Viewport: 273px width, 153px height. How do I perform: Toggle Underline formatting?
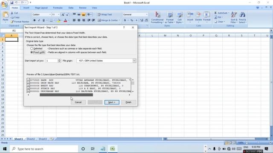44,20
